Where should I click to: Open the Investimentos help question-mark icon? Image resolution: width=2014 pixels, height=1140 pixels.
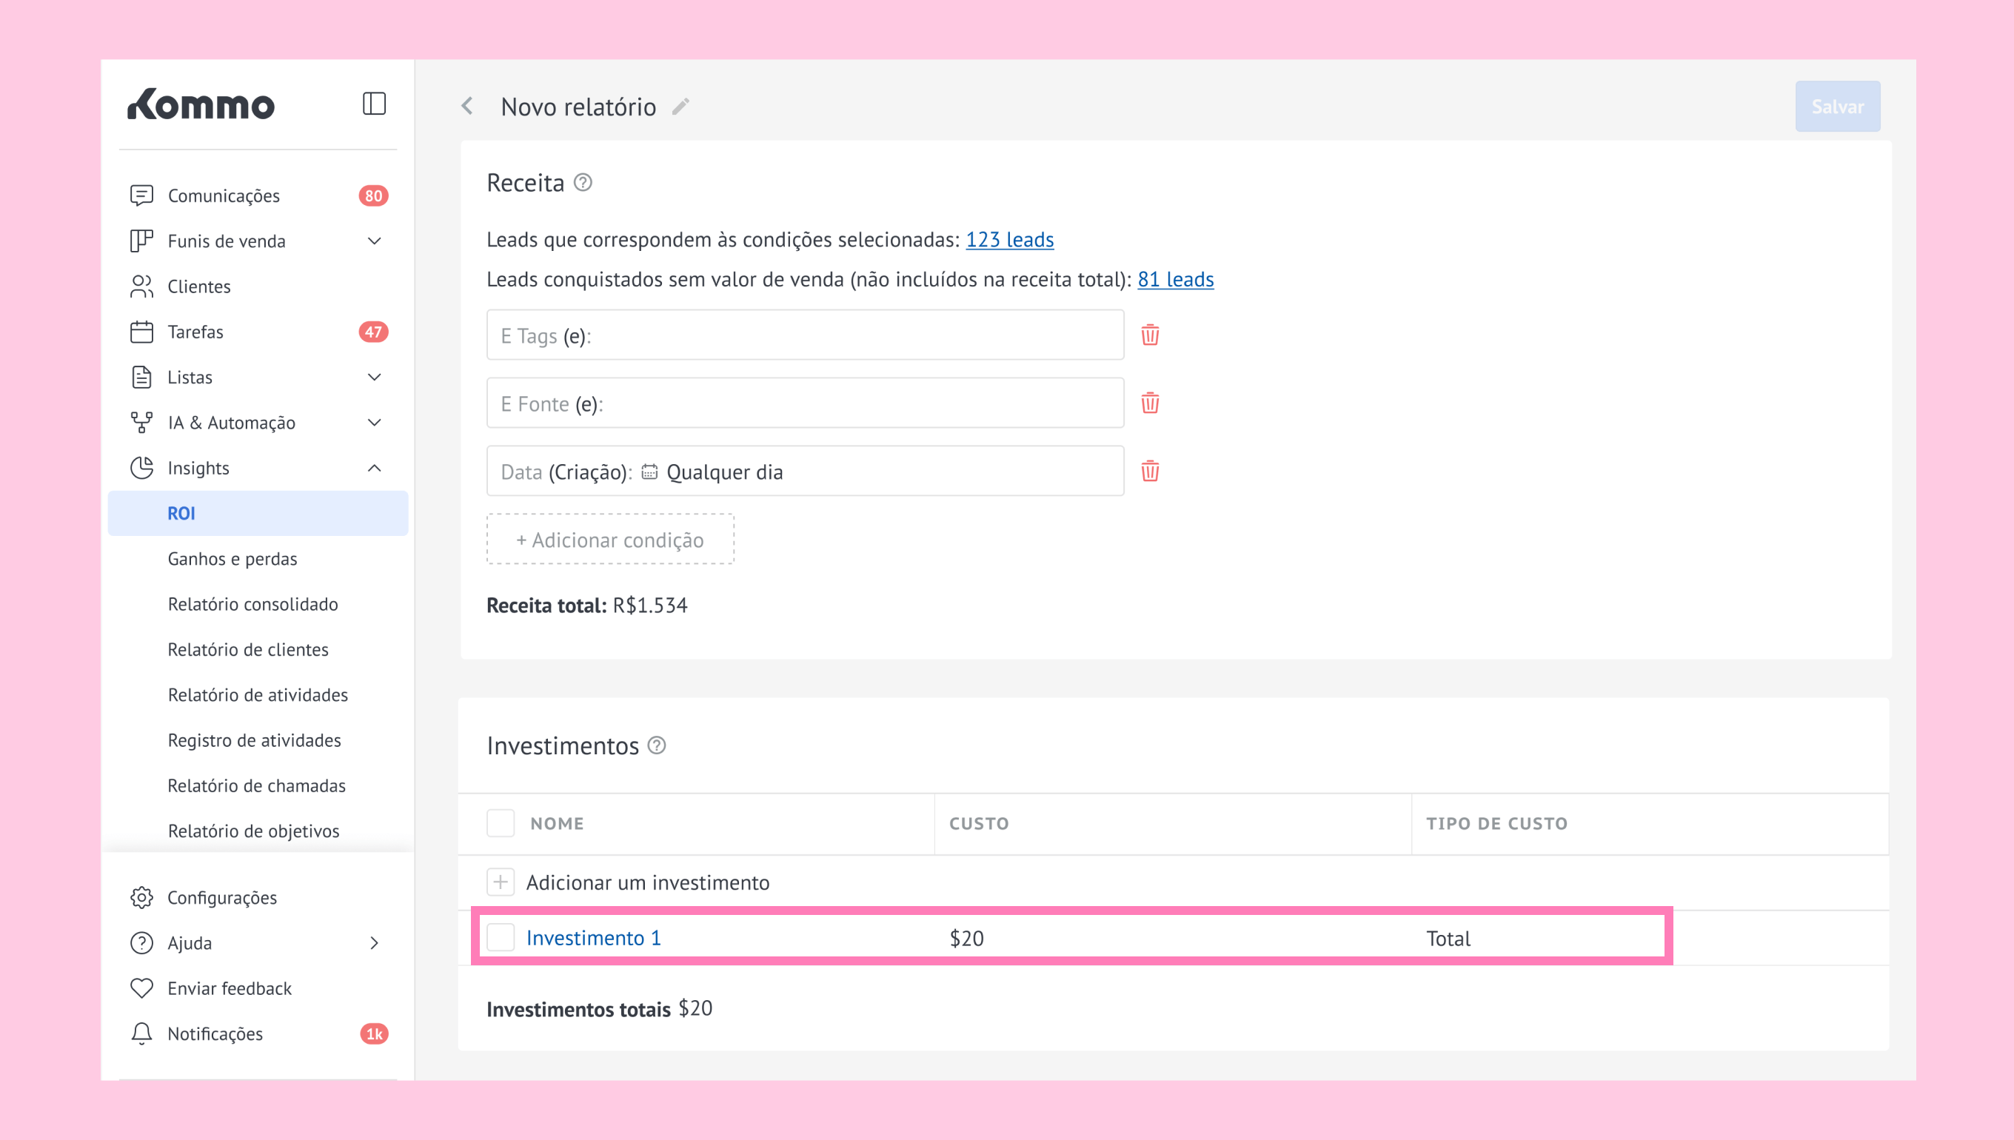point(657,745)
